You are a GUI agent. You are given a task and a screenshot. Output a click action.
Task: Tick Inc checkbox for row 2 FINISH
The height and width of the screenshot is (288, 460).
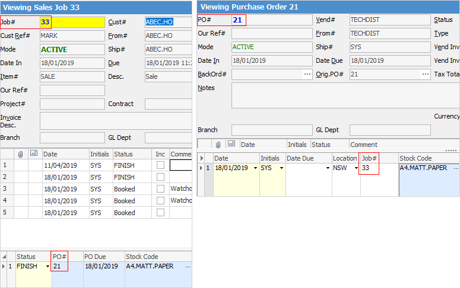coord(160,177)
